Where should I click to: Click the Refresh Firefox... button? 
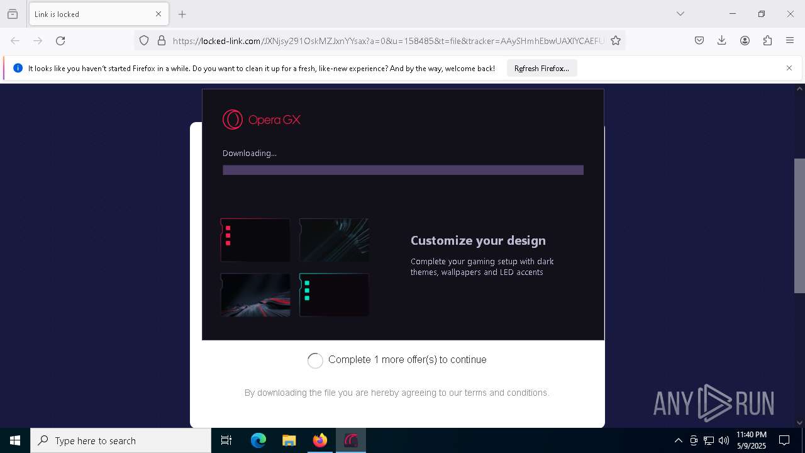pyautogui.click(x=541, y=69)
